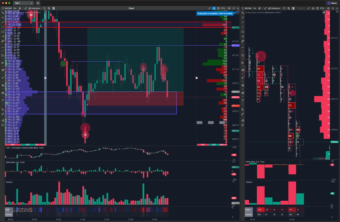
Task: Open the #GCM6 instrument selector in right chart
Action: click(x=248, y=8)
